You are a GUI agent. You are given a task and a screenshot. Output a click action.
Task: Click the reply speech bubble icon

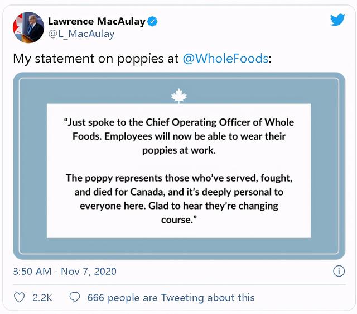74,298
